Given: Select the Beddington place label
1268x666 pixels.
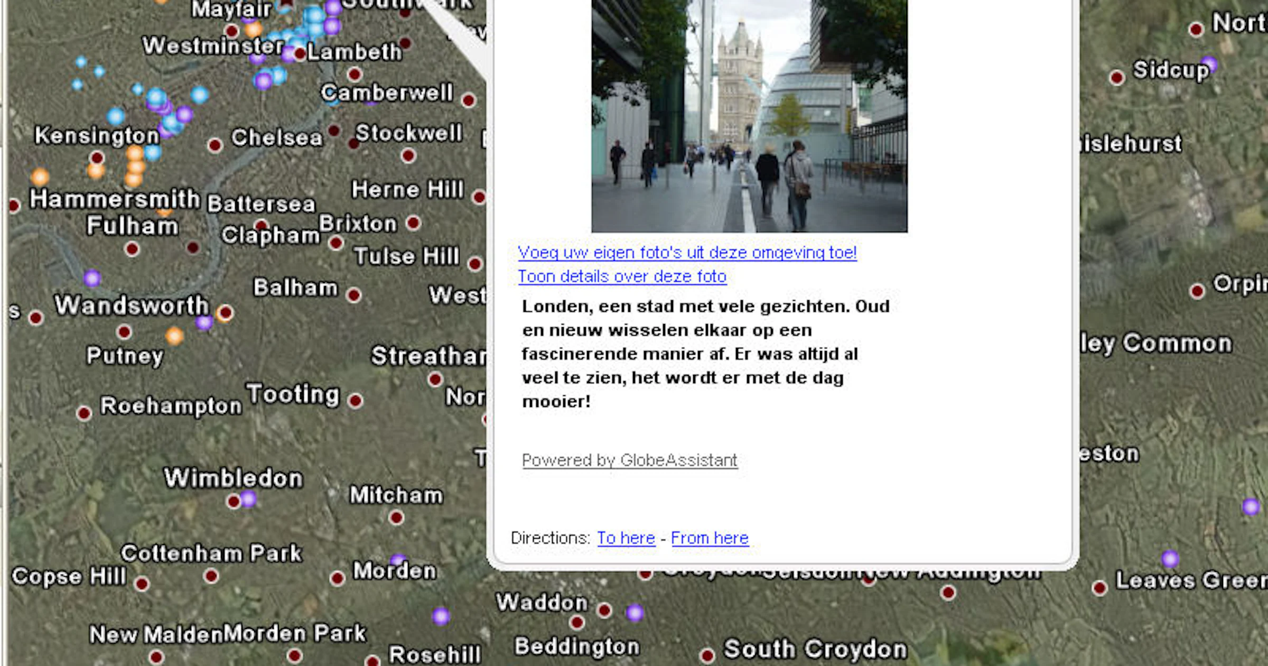Looking at the screenshot, I should tap(577, 646).
